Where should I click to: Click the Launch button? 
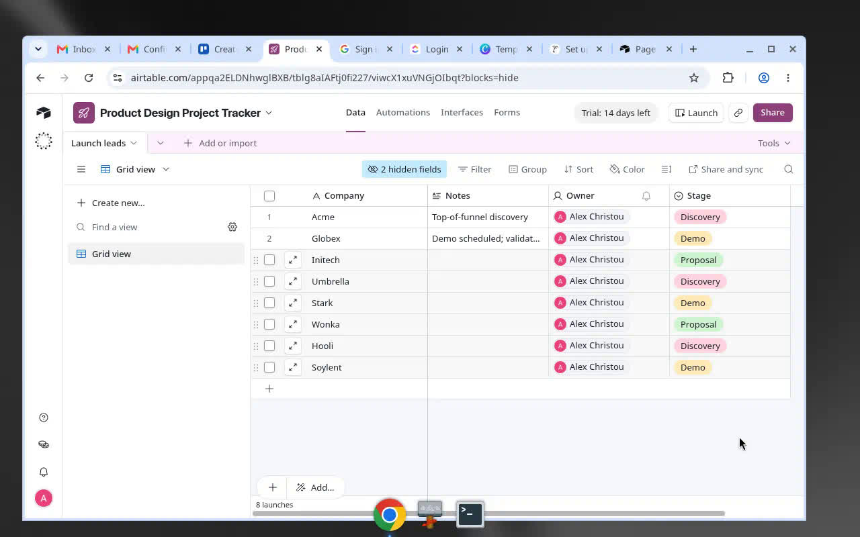click(x=697, y=113)
